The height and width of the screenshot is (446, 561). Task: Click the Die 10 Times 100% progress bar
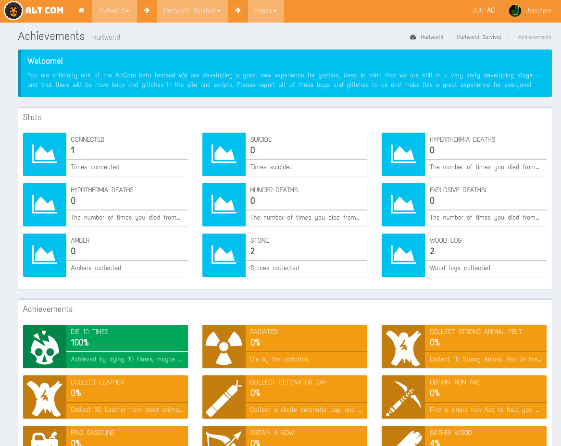click(x=127, y=352)
